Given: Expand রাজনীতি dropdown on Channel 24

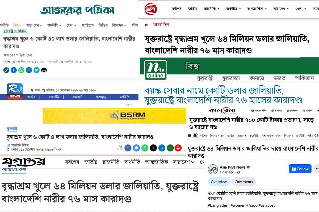Looking at the screenshot, I should (212, 8).
